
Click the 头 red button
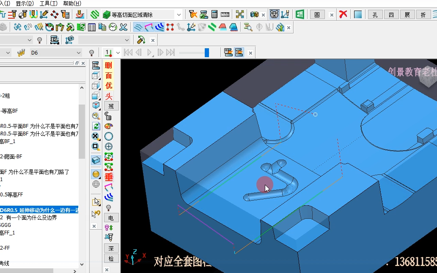click(108, 96)
